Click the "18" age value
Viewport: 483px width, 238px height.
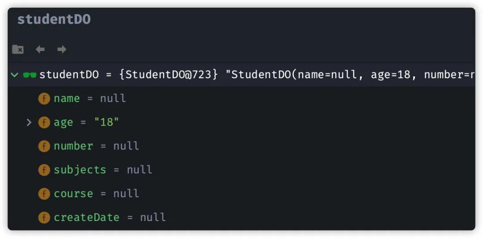pyautogui.click(x=106, y=123)
